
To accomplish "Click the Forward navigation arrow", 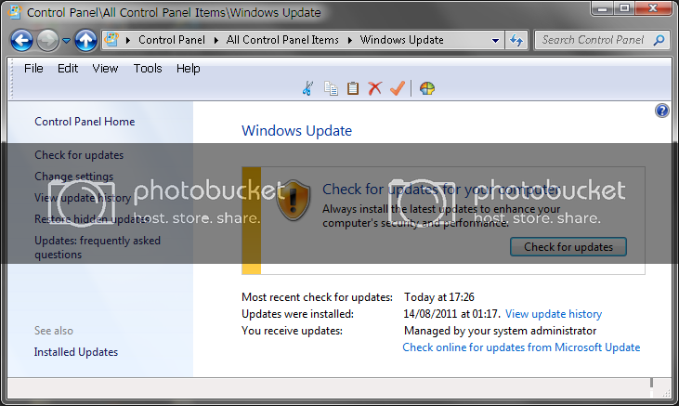I will [47, 41].
